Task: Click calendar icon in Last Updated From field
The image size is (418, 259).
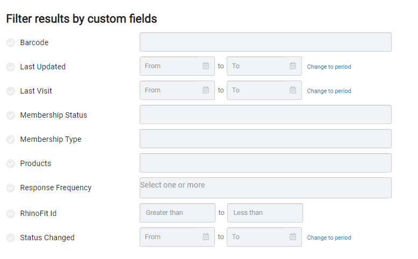Action: point(206,66)
